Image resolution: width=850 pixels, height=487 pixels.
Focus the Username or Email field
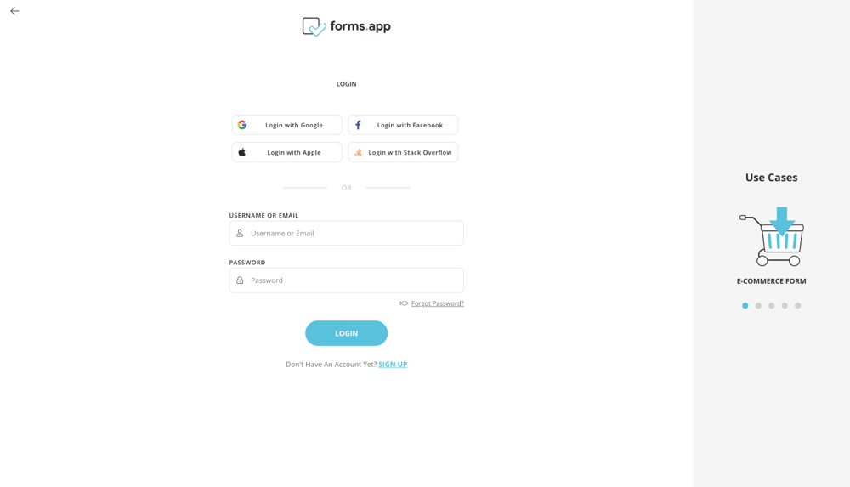353,233
